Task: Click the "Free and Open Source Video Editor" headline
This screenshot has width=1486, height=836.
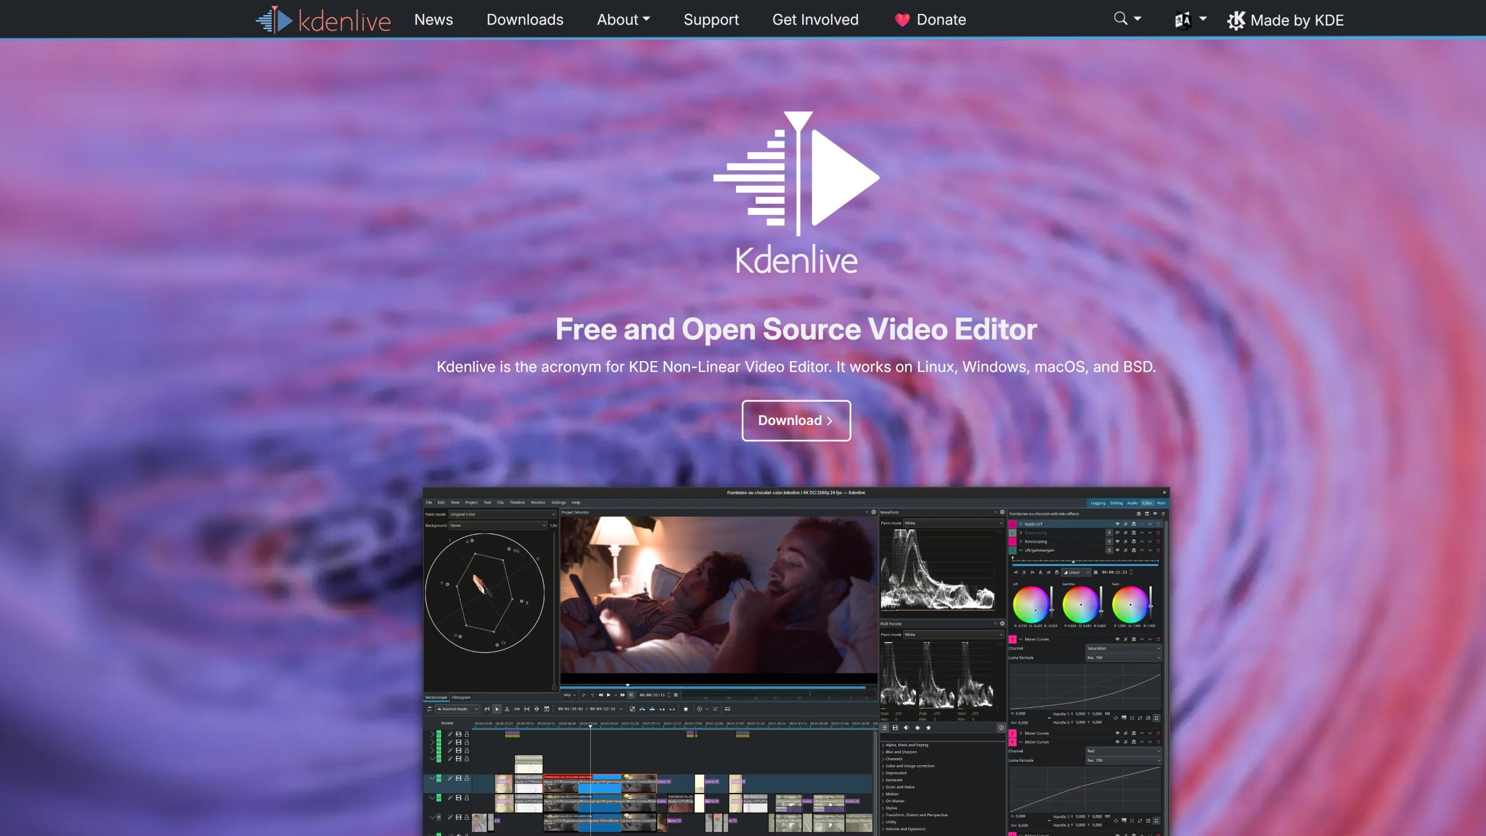Action: pyautogui.click(x=796, y=329)
